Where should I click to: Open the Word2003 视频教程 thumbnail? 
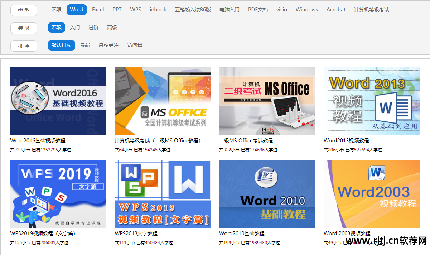[372, 194]
